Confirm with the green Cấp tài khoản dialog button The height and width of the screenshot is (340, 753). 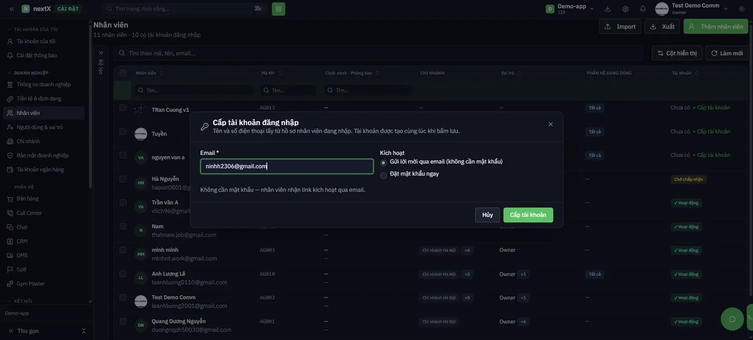pos(528,215)
